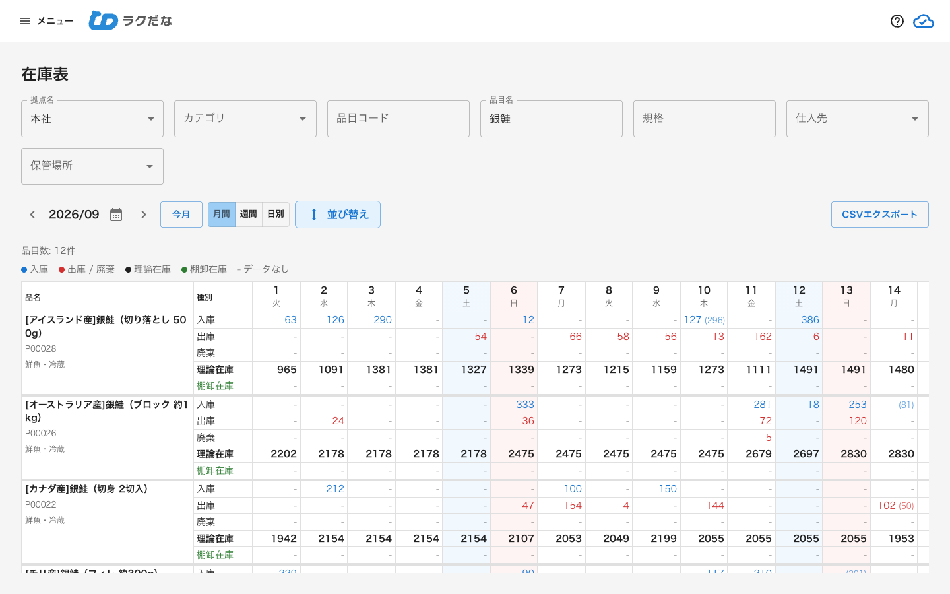Click day 12 土 column header

point(799,296)
